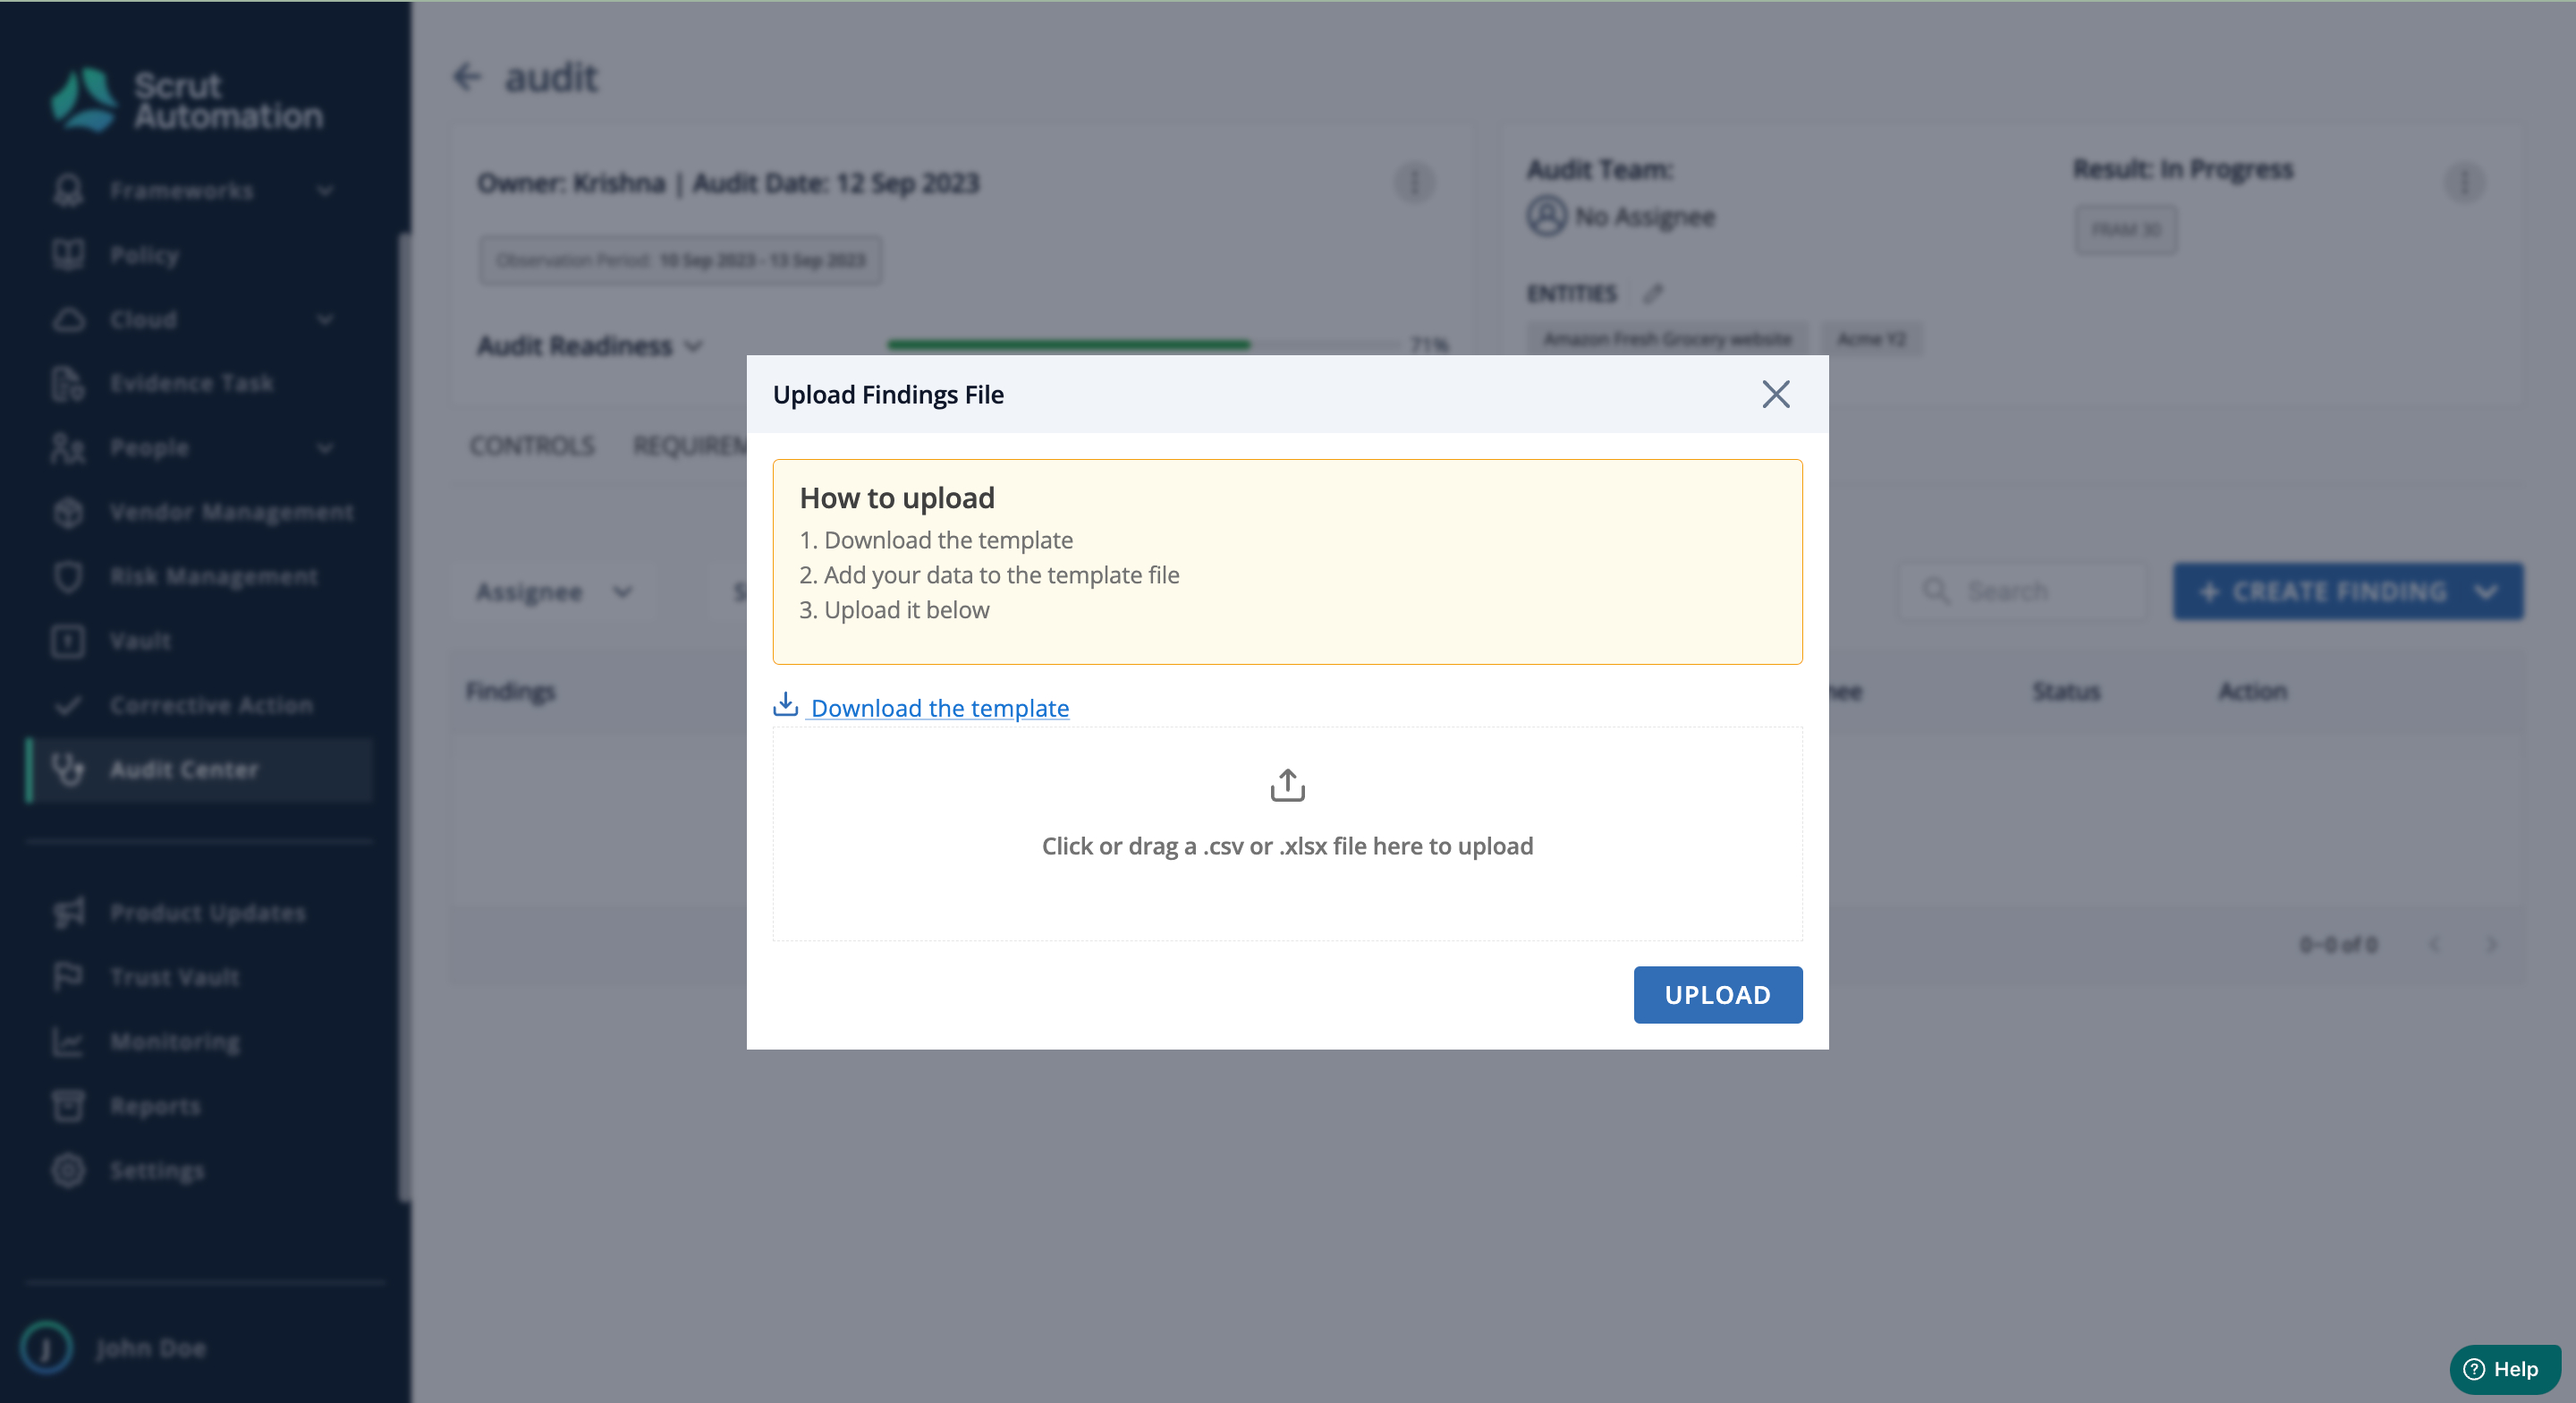This screenshot has height=1403, width=2576.
Task: Click the Policy book icon
Action: 68,254
